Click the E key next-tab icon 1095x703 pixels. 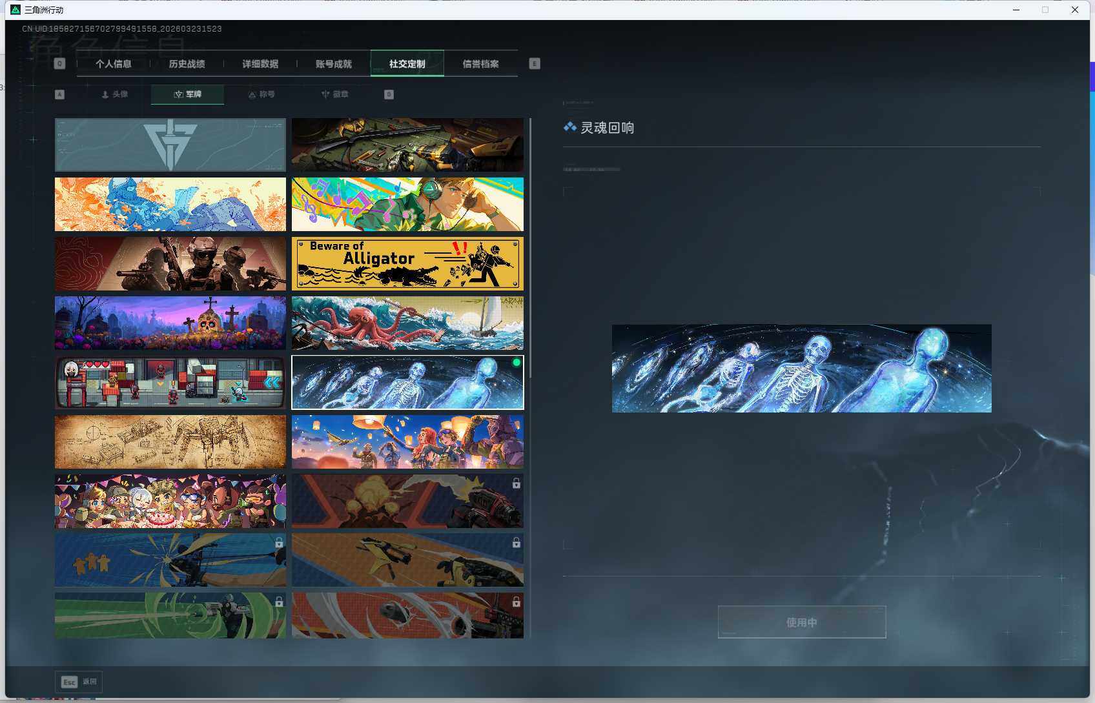click(x=534, y=64)
